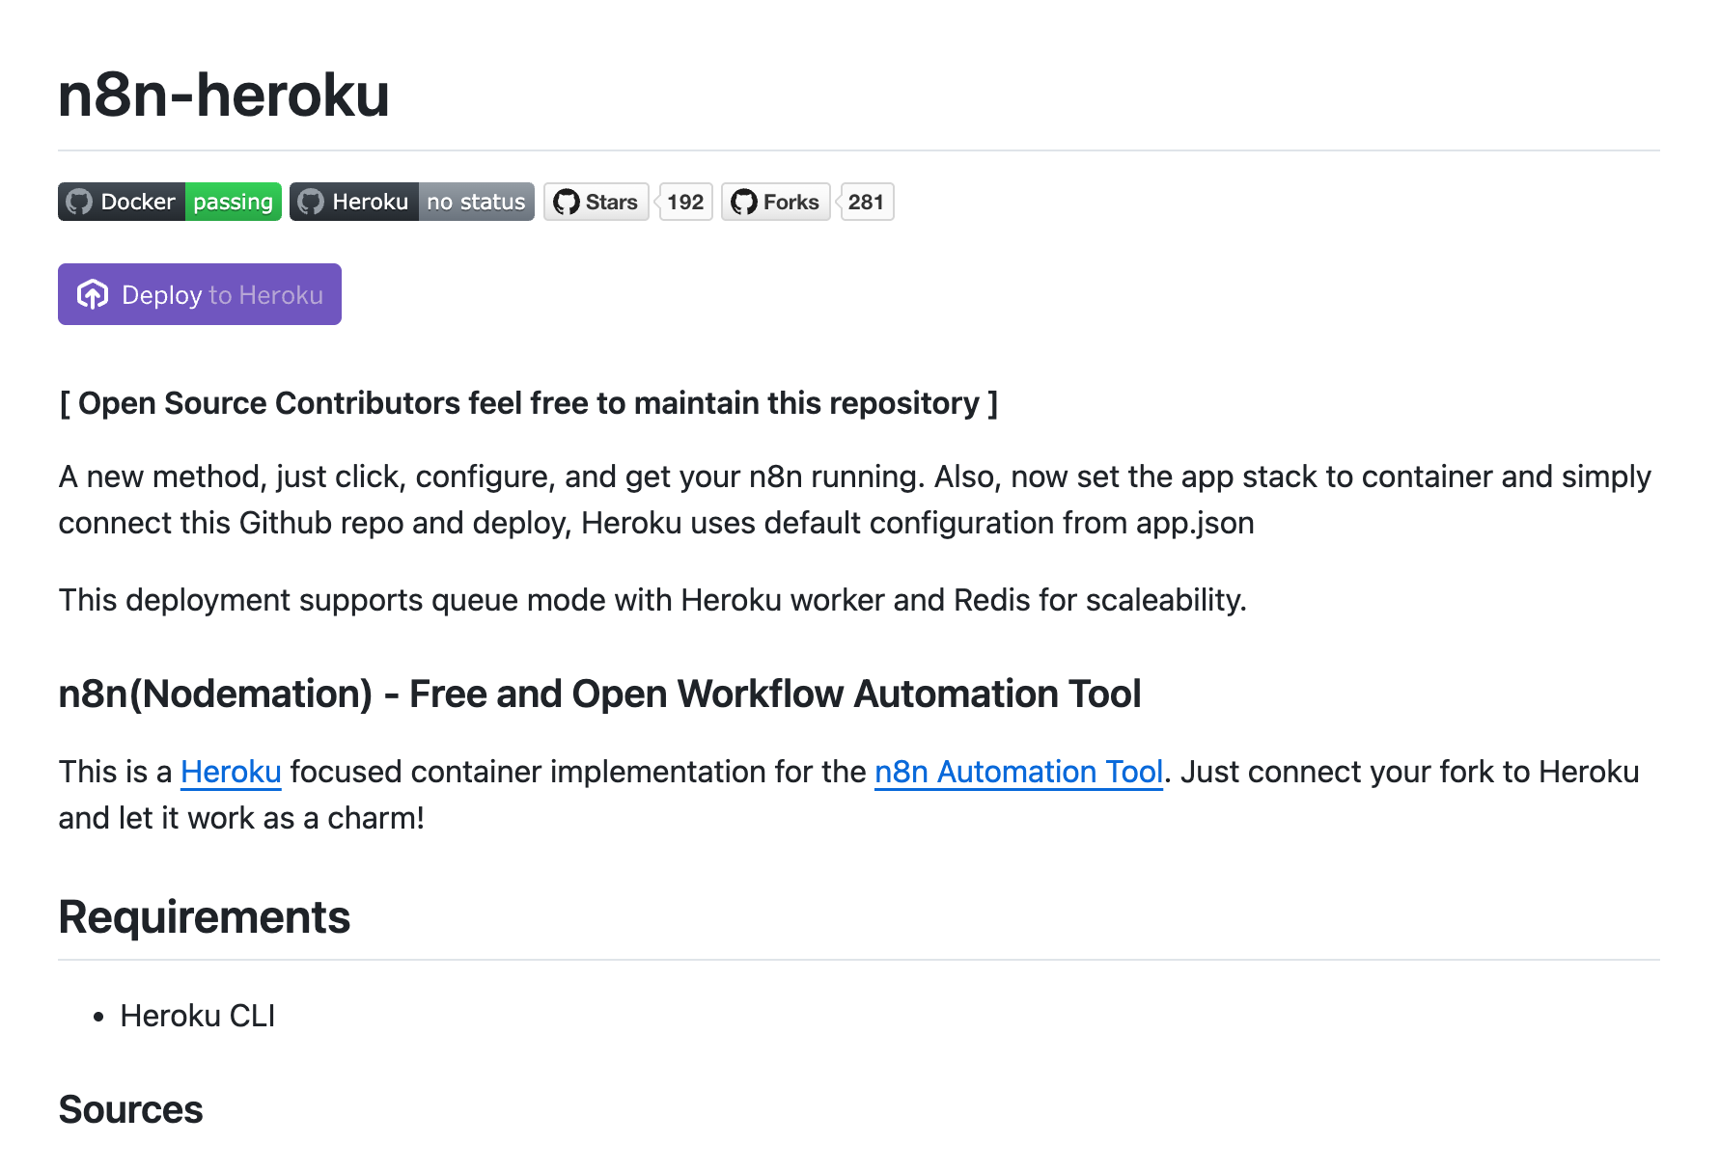1720x1171 pixels.
Task: Click the no status indicator on Heroku badge
Action: [x=475, y=202]
